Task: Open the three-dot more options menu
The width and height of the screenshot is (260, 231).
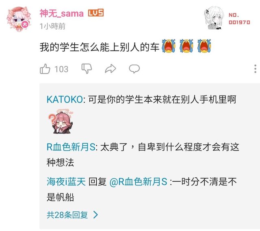Action: pos(256,69)
